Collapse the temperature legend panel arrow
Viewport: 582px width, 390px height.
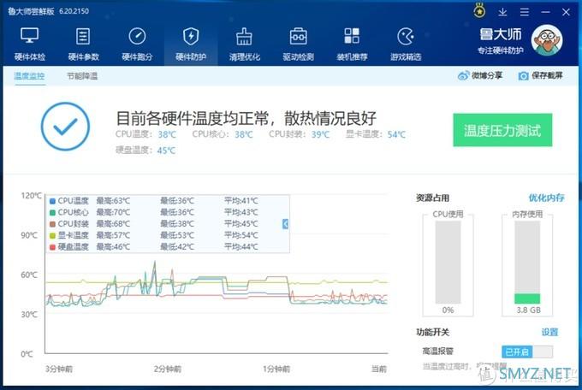[x=285, y=224]
